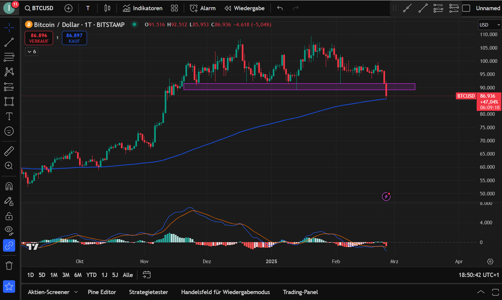Screen dimensions: 502x300
Task: Open the user profile avatar menu
Action: (9, 8)
